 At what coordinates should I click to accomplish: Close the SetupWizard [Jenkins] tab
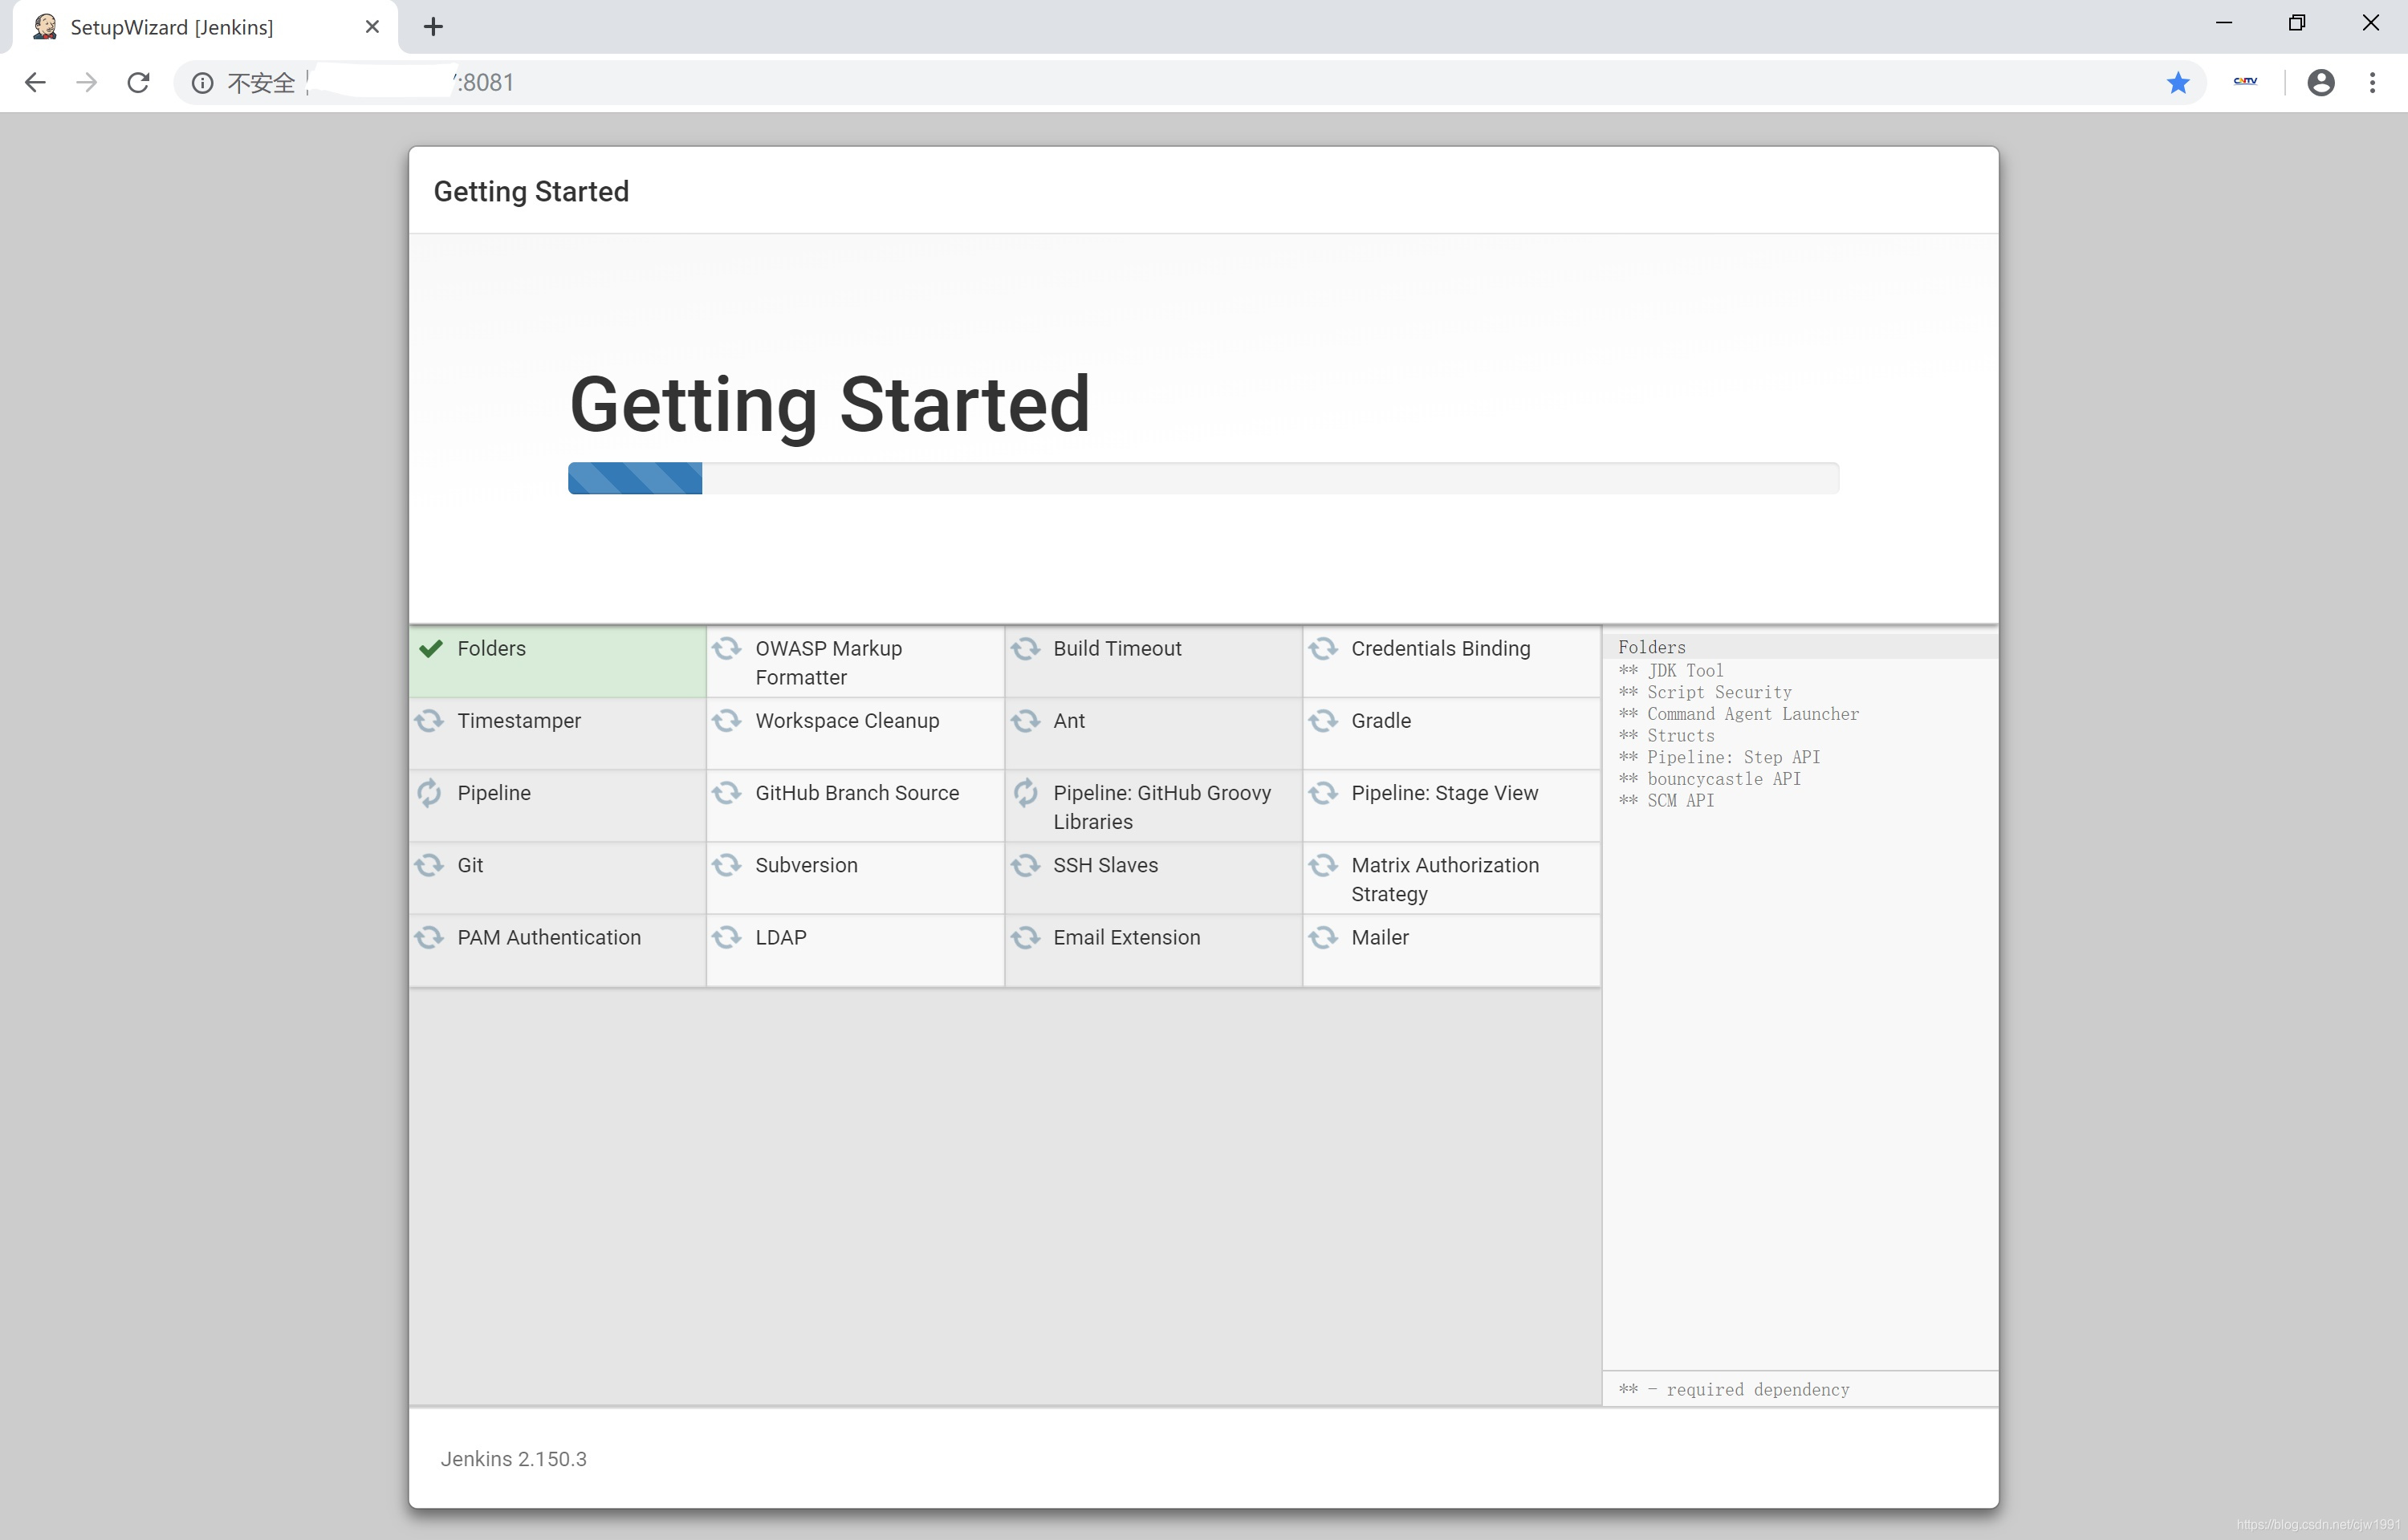point(372,27)
